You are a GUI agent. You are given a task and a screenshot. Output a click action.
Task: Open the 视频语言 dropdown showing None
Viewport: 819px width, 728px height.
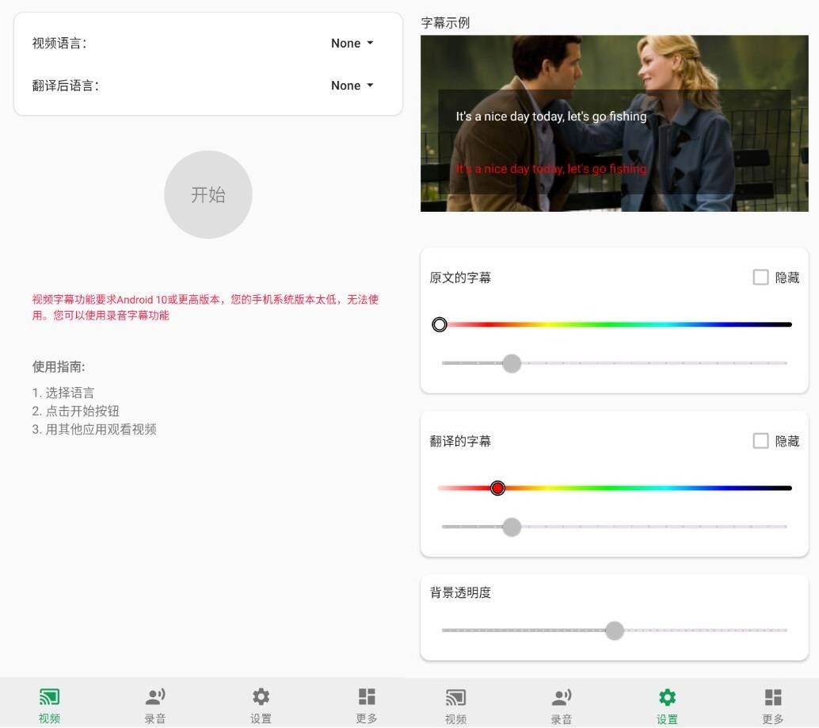[352, 44]
